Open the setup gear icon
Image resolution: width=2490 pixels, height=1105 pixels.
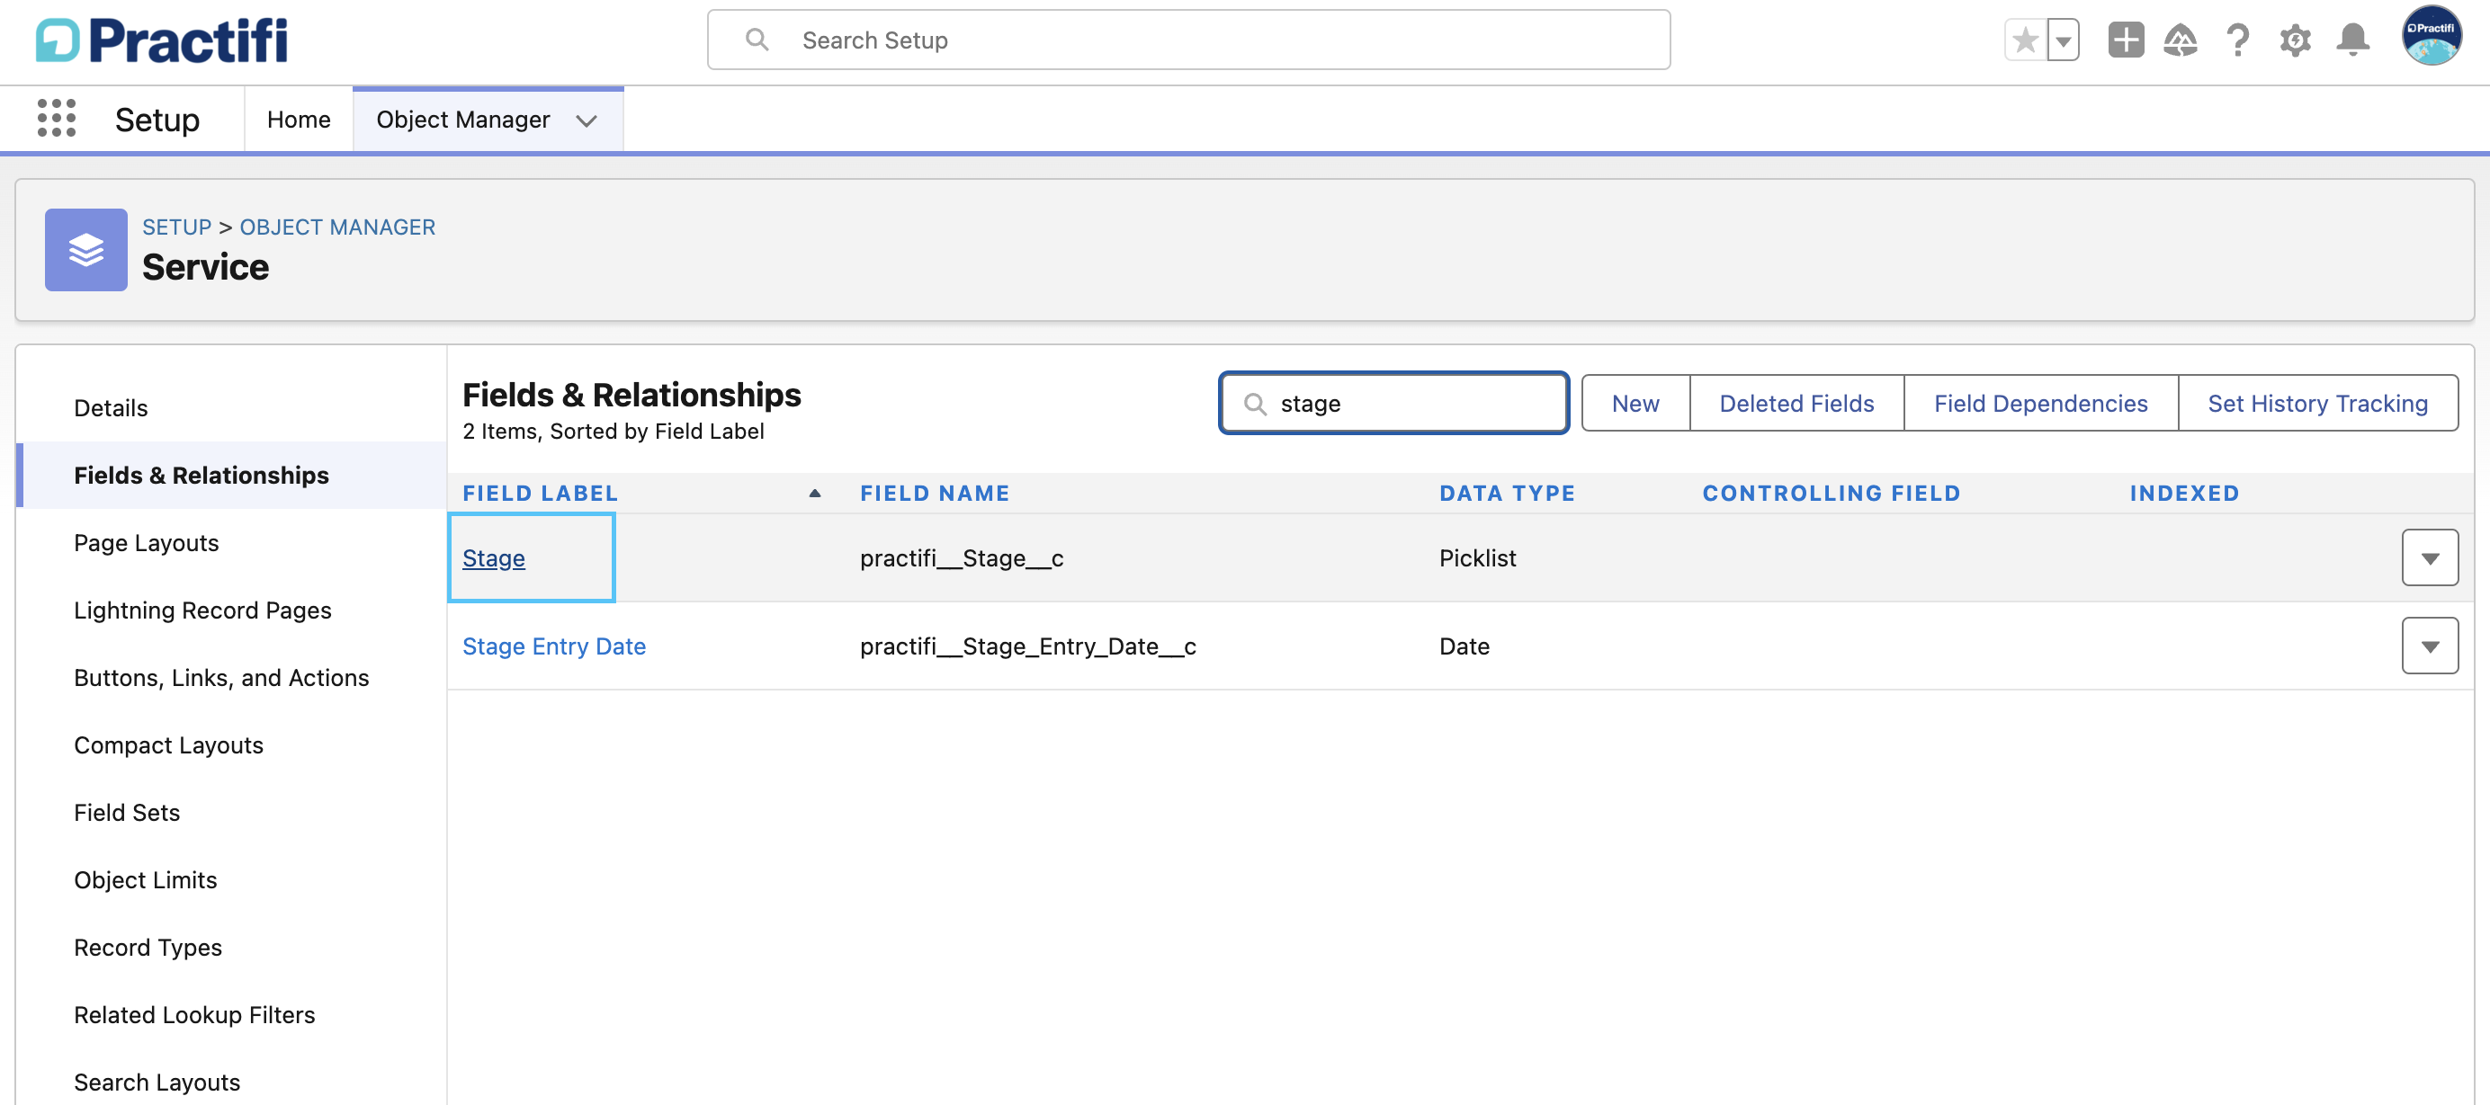2295,40
